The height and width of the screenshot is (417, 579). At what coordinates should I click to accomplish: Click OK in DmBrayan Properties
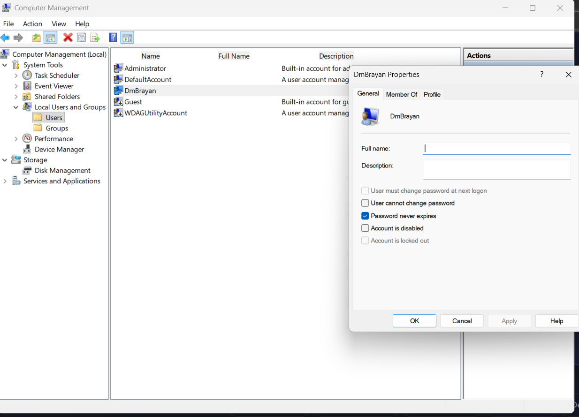point(415,321)
